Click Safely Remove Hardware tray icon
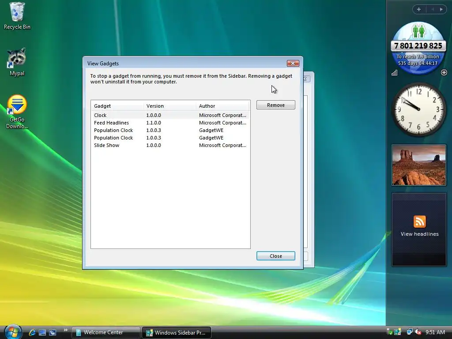The height and width of the screenshot is (339, 452). (389, 332)
